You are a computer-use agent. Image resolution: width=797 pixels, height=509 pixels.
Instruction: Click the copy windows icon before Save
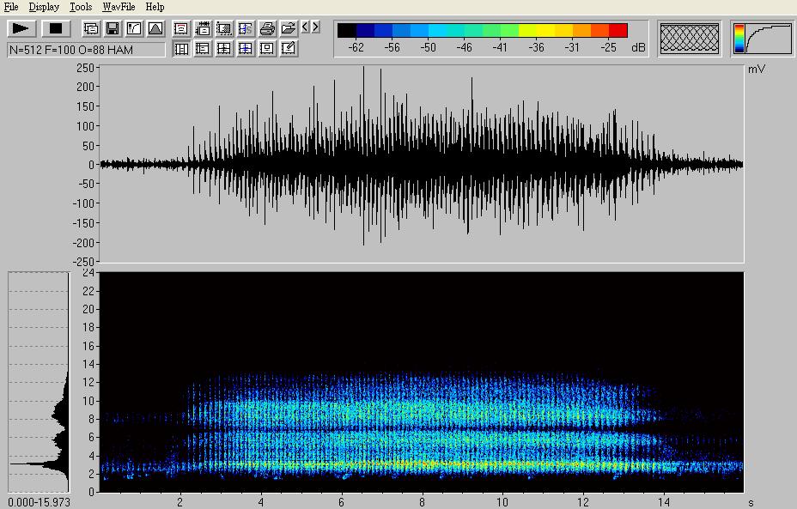click(x=90, y=28)
